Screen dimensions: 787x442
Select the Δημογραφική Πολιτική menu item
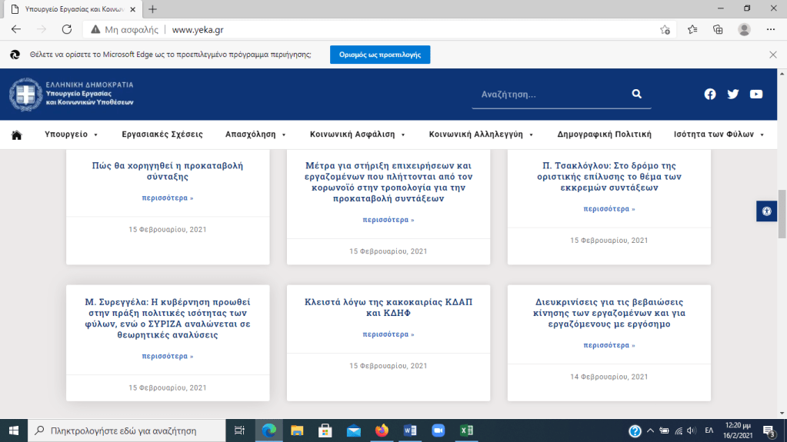tap(604, 135)
